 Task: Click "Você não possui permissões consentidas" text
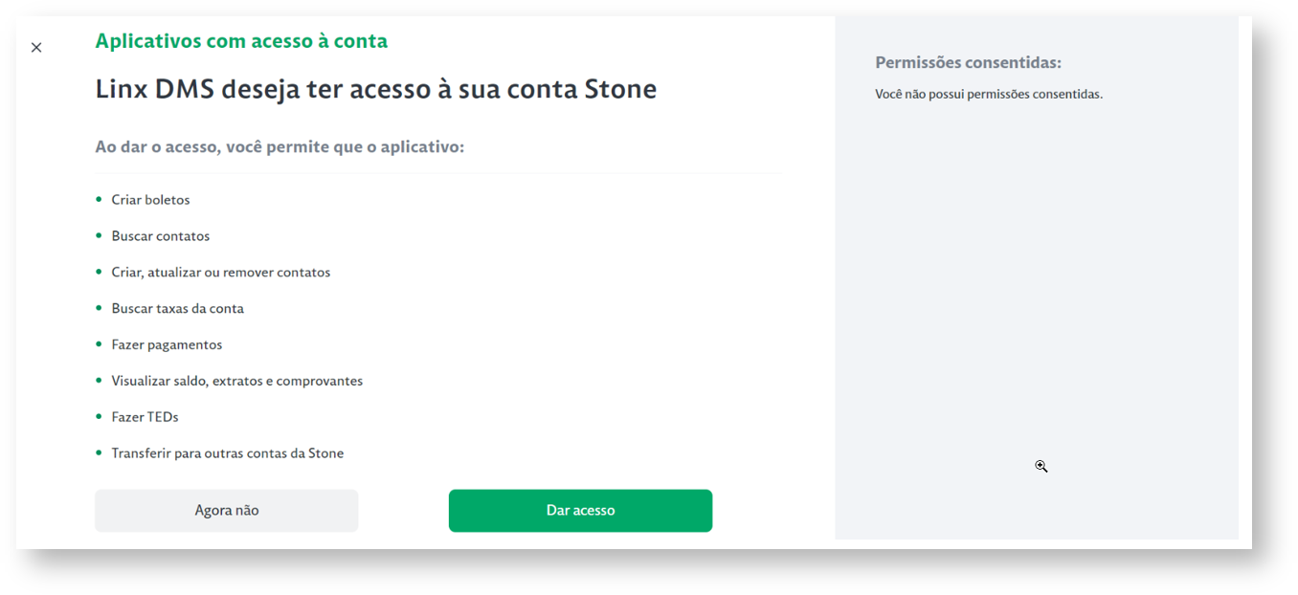coord(988,95)
